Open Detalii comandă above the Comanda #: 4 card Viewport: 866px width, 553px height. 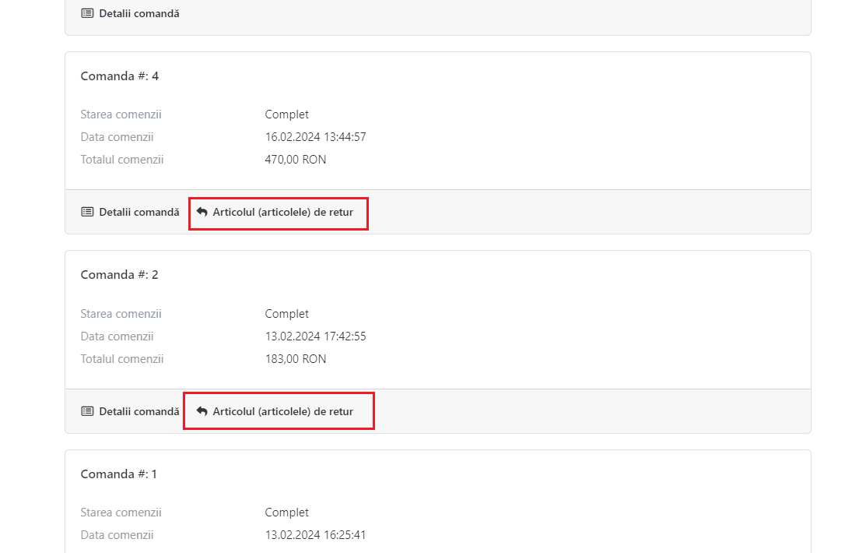click(131, 13)
